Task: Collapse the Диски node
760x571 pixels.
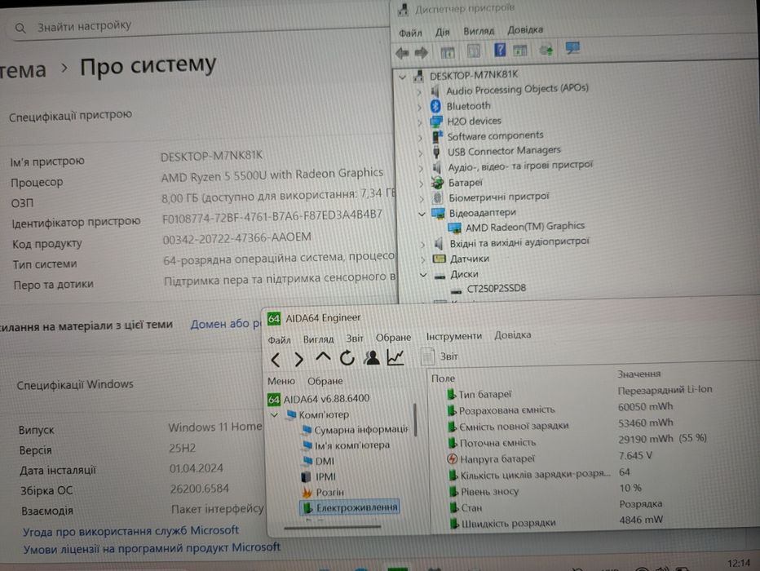Action: click(x=423, y=275)
